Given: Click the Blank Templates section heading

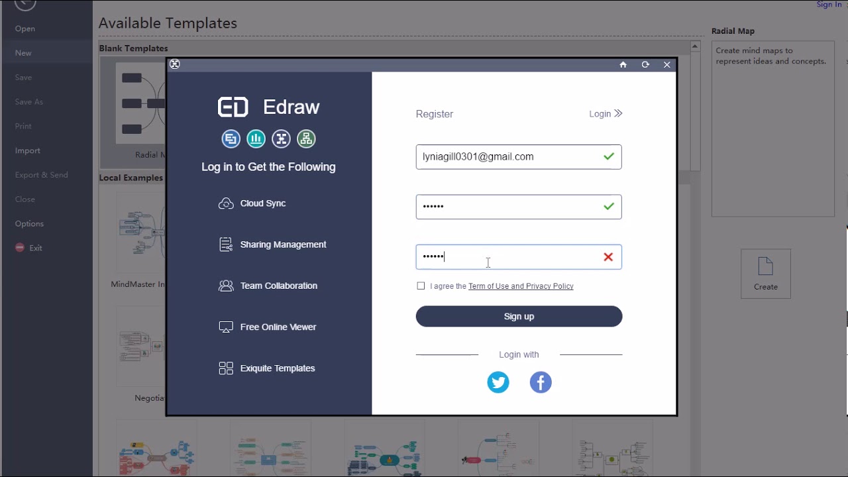Looking at the screenshot, I should 133,48.
